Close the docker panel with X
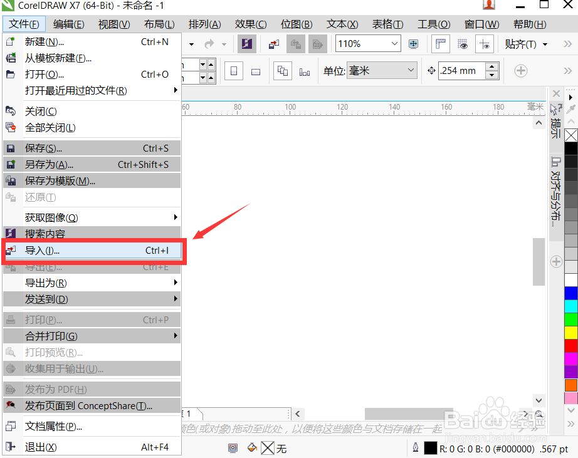 click(556, 93)
